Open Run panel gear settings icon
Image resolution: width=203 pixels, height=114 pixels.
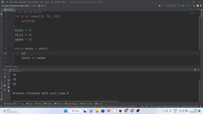click(x=195, y=70)
